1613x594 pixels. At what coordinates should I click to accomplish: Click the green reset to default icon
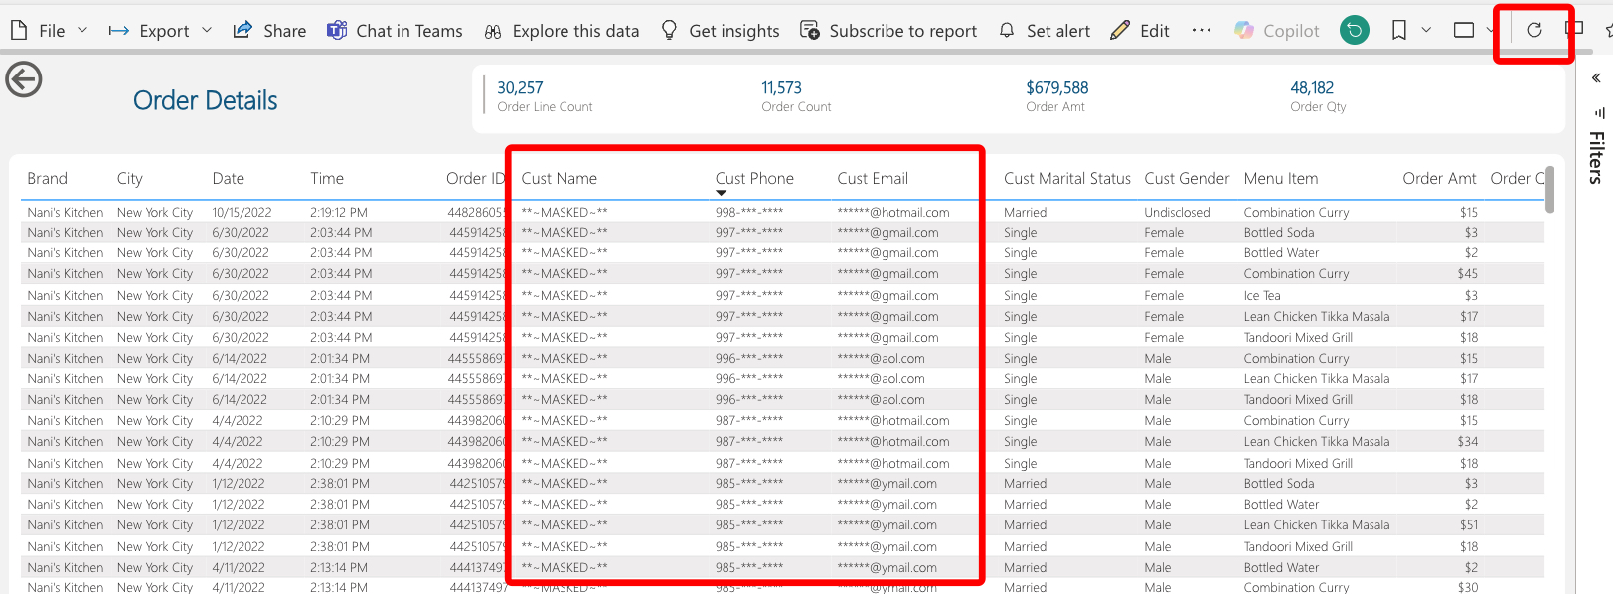[x=1354, y=31]
